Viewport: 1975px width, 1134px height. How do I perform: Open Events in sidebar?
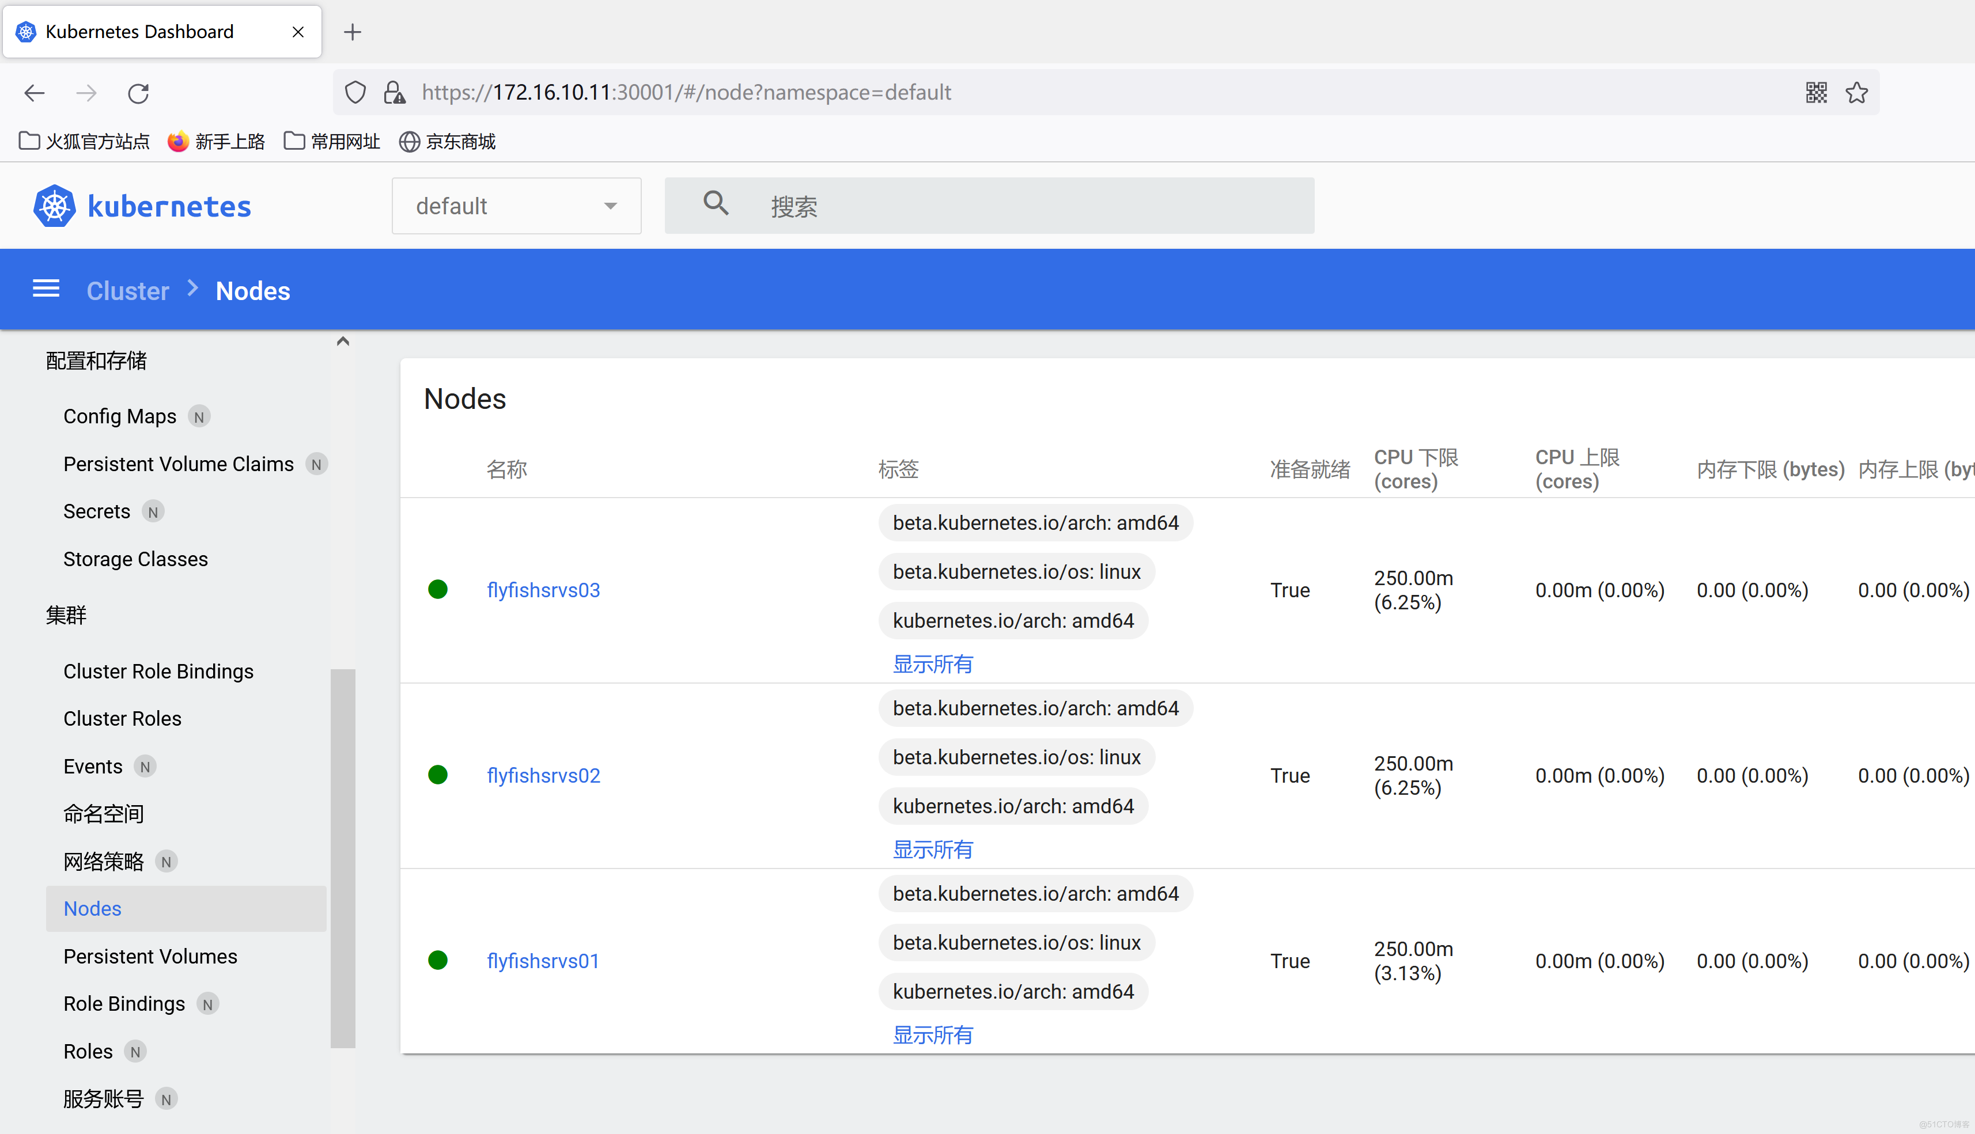[x=93, y=767]
